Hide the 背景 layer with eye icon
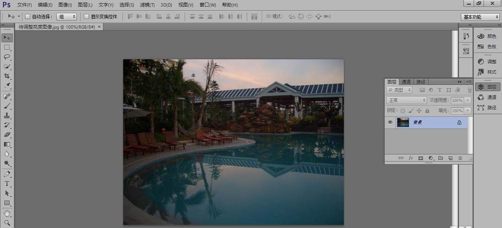Image resolution: width=502 pixels, height=228 pixels. 390,122
